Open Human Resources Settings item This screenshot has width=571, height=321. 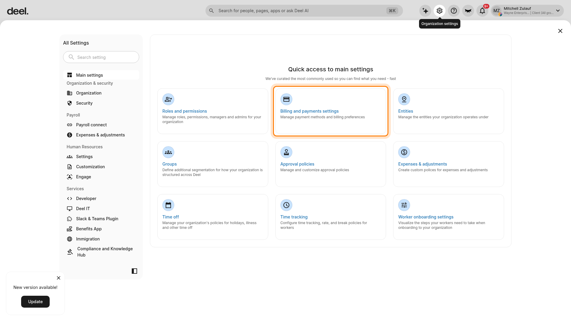click(101, 157)
